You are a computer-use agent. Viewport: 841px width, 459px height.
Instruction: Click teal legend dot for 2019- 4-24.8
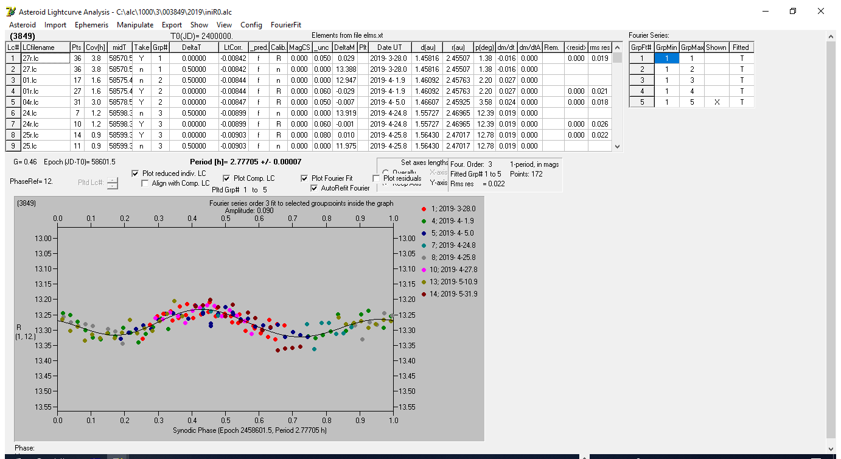(x=424, y=245)
